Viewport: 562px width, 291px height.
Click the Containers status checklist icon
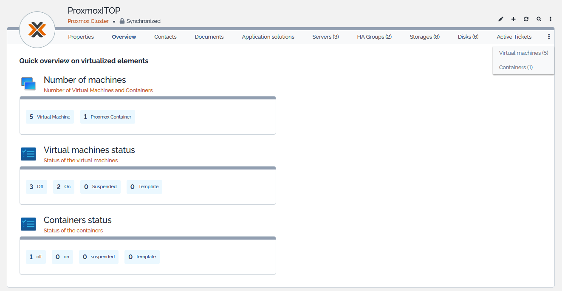(x=28, y=224)
